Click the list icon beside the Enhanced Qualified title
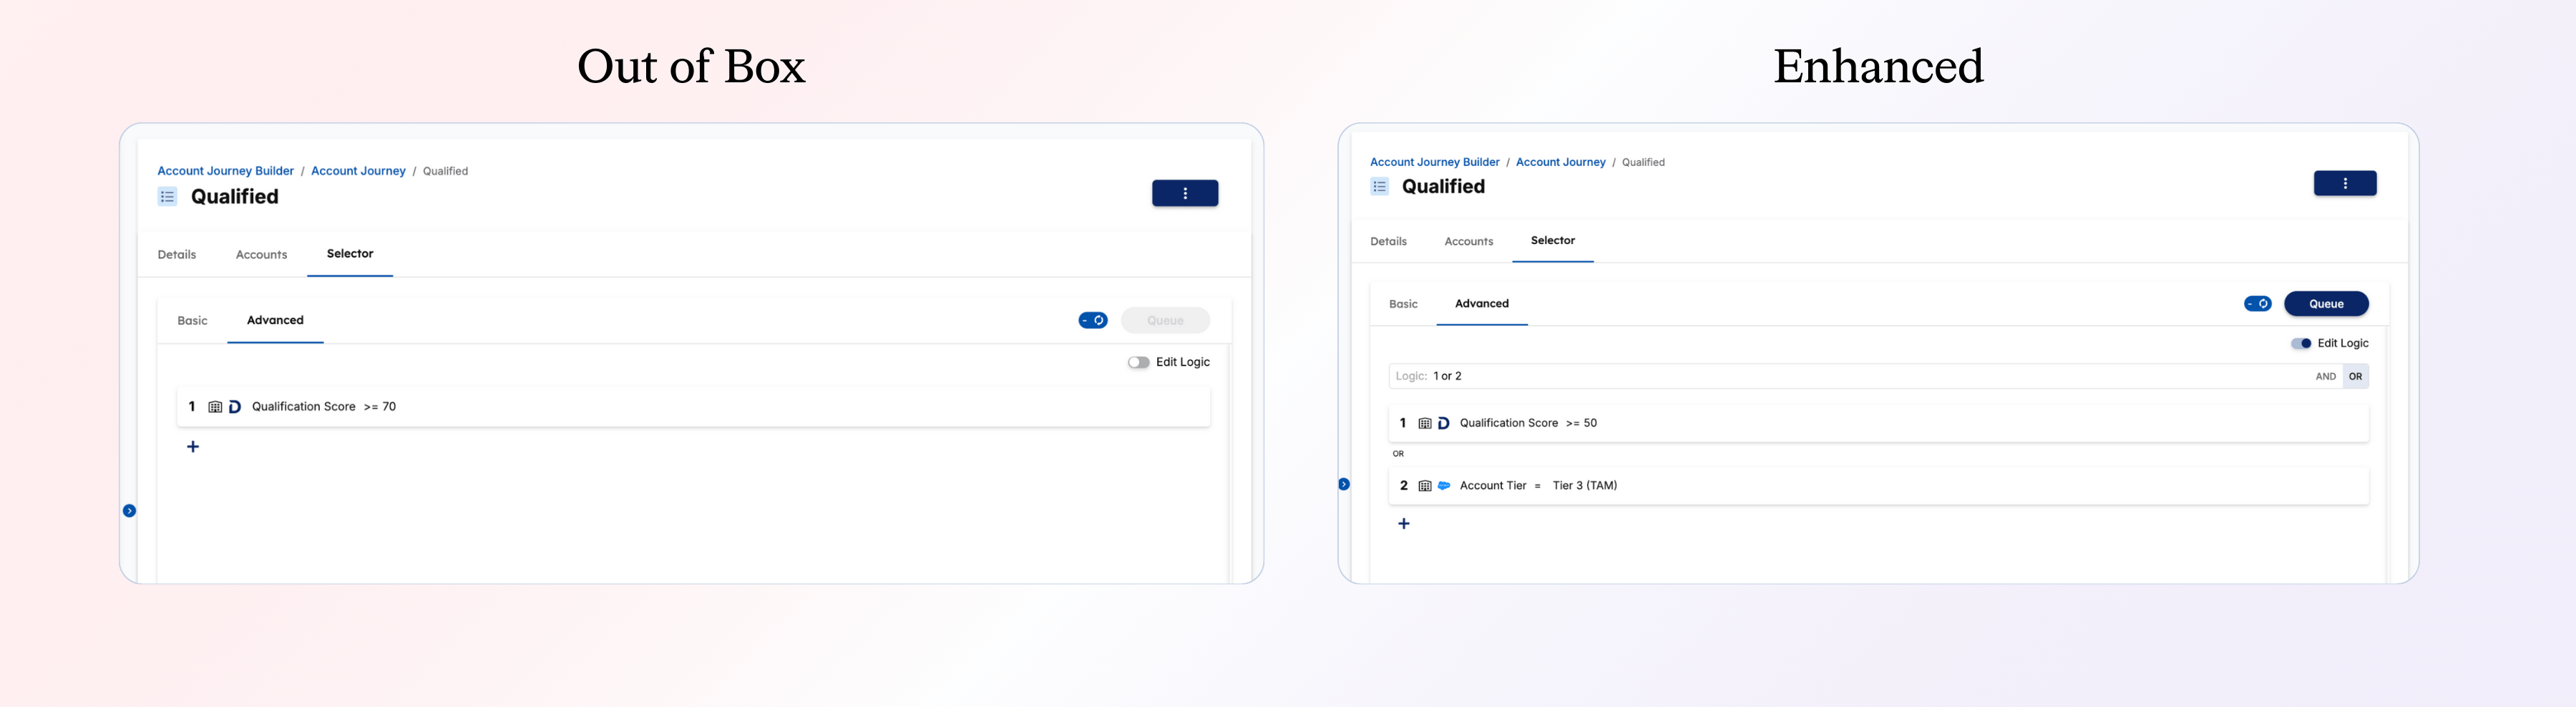The width and height of the screenshot is (2576, 707). [x=1379, y=187]
